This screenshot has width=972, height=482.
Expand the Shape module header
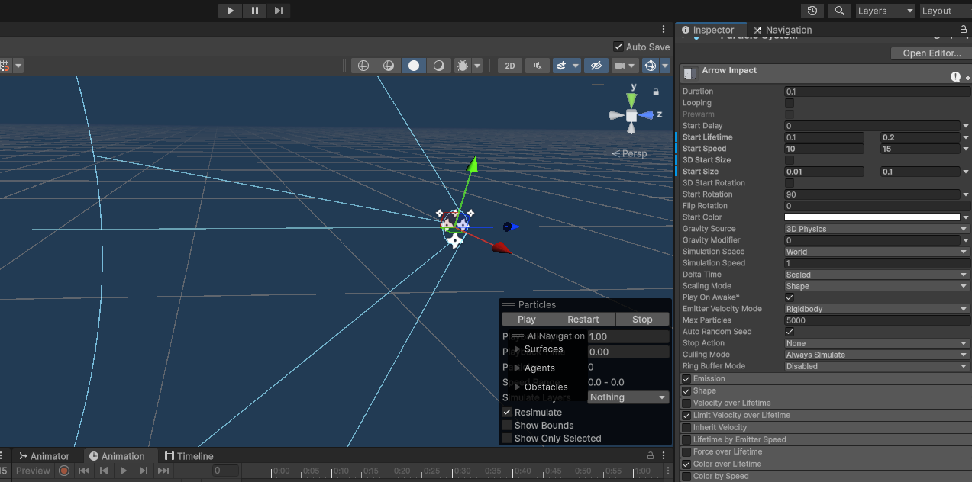point(825,391)
